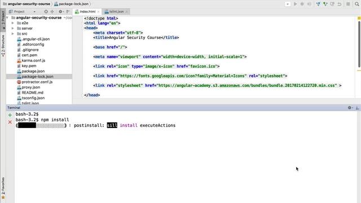This screenshot has height=203, width=361.
Task: Click the Project Structure grid icon
Action: pos(348,4)
